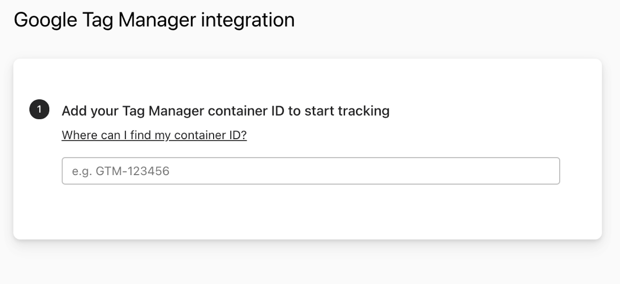Focus the container ID input field
This screenshot has height=284, width=620.
[310, 171]
